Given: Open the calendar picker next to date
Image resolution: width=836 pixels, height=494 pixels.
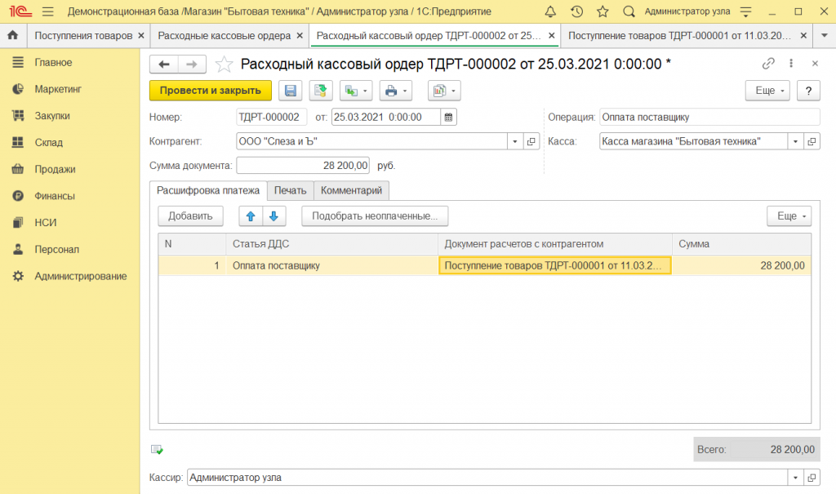Looking at the screenshot, I should (448, 117).
